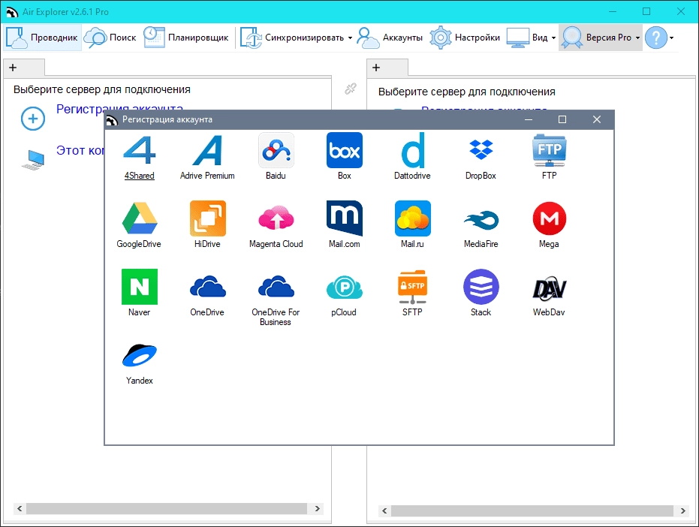This screenshot has width=699, height=527.
Task: Click the right pane scroll left arrow
Action: point(384,510)
